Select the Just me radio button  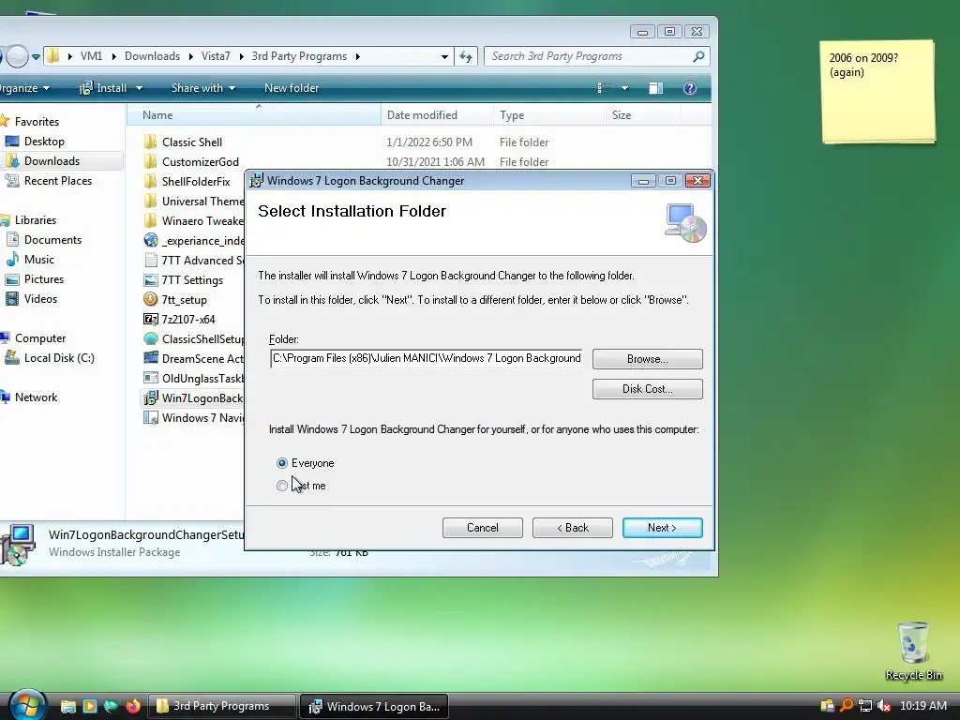[281, 486]
